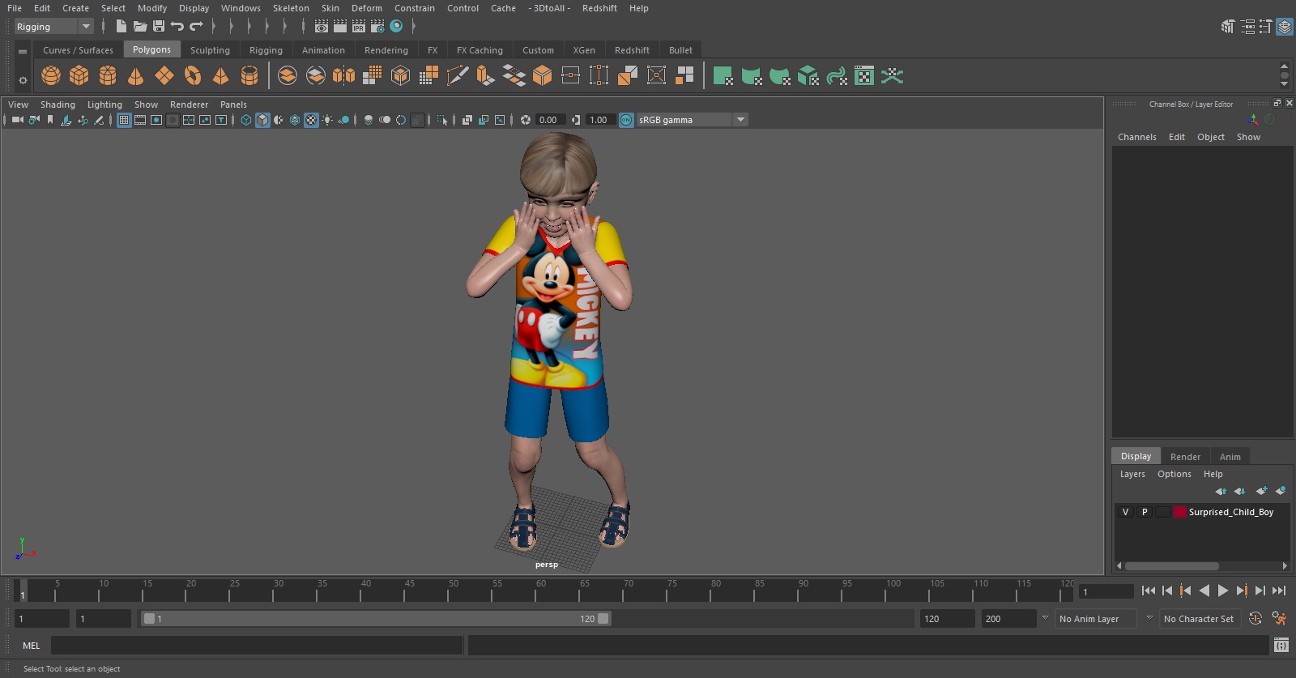
Task: Toggle color management ON button
Action: [x=626, y=120]
